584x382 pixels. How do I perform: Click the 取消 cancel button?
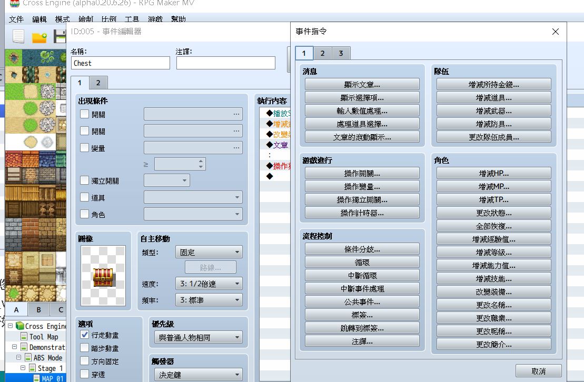coord(539,371)
